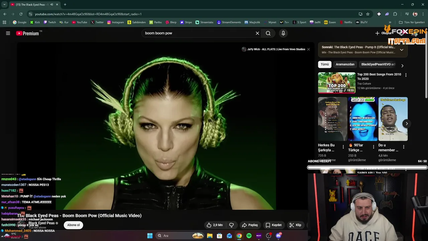Open options for 'Do u remember' short

tap(404, 147)
